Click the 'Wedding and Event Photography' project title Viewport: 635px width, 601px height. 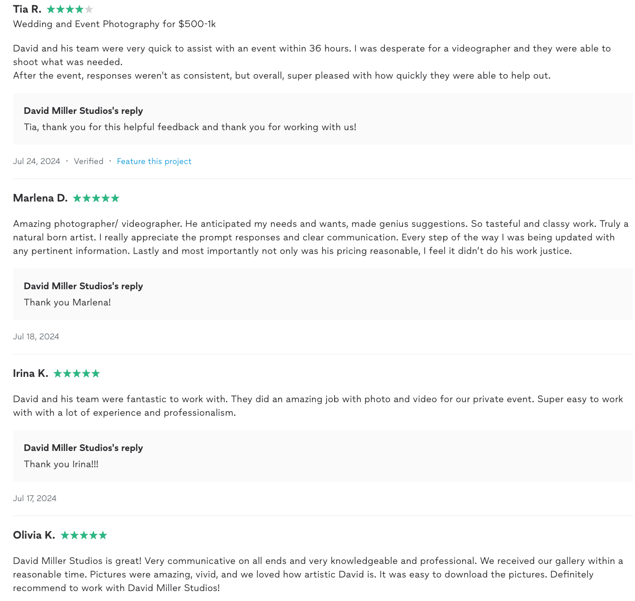[x=114, y=24]
